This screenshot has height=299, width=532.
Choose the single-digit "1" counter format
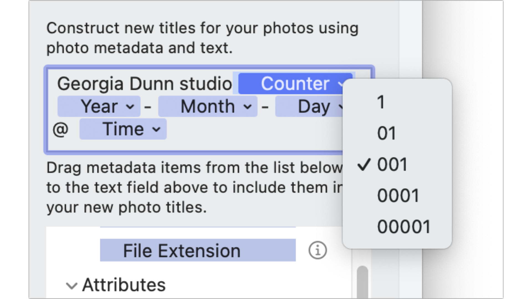381,102
